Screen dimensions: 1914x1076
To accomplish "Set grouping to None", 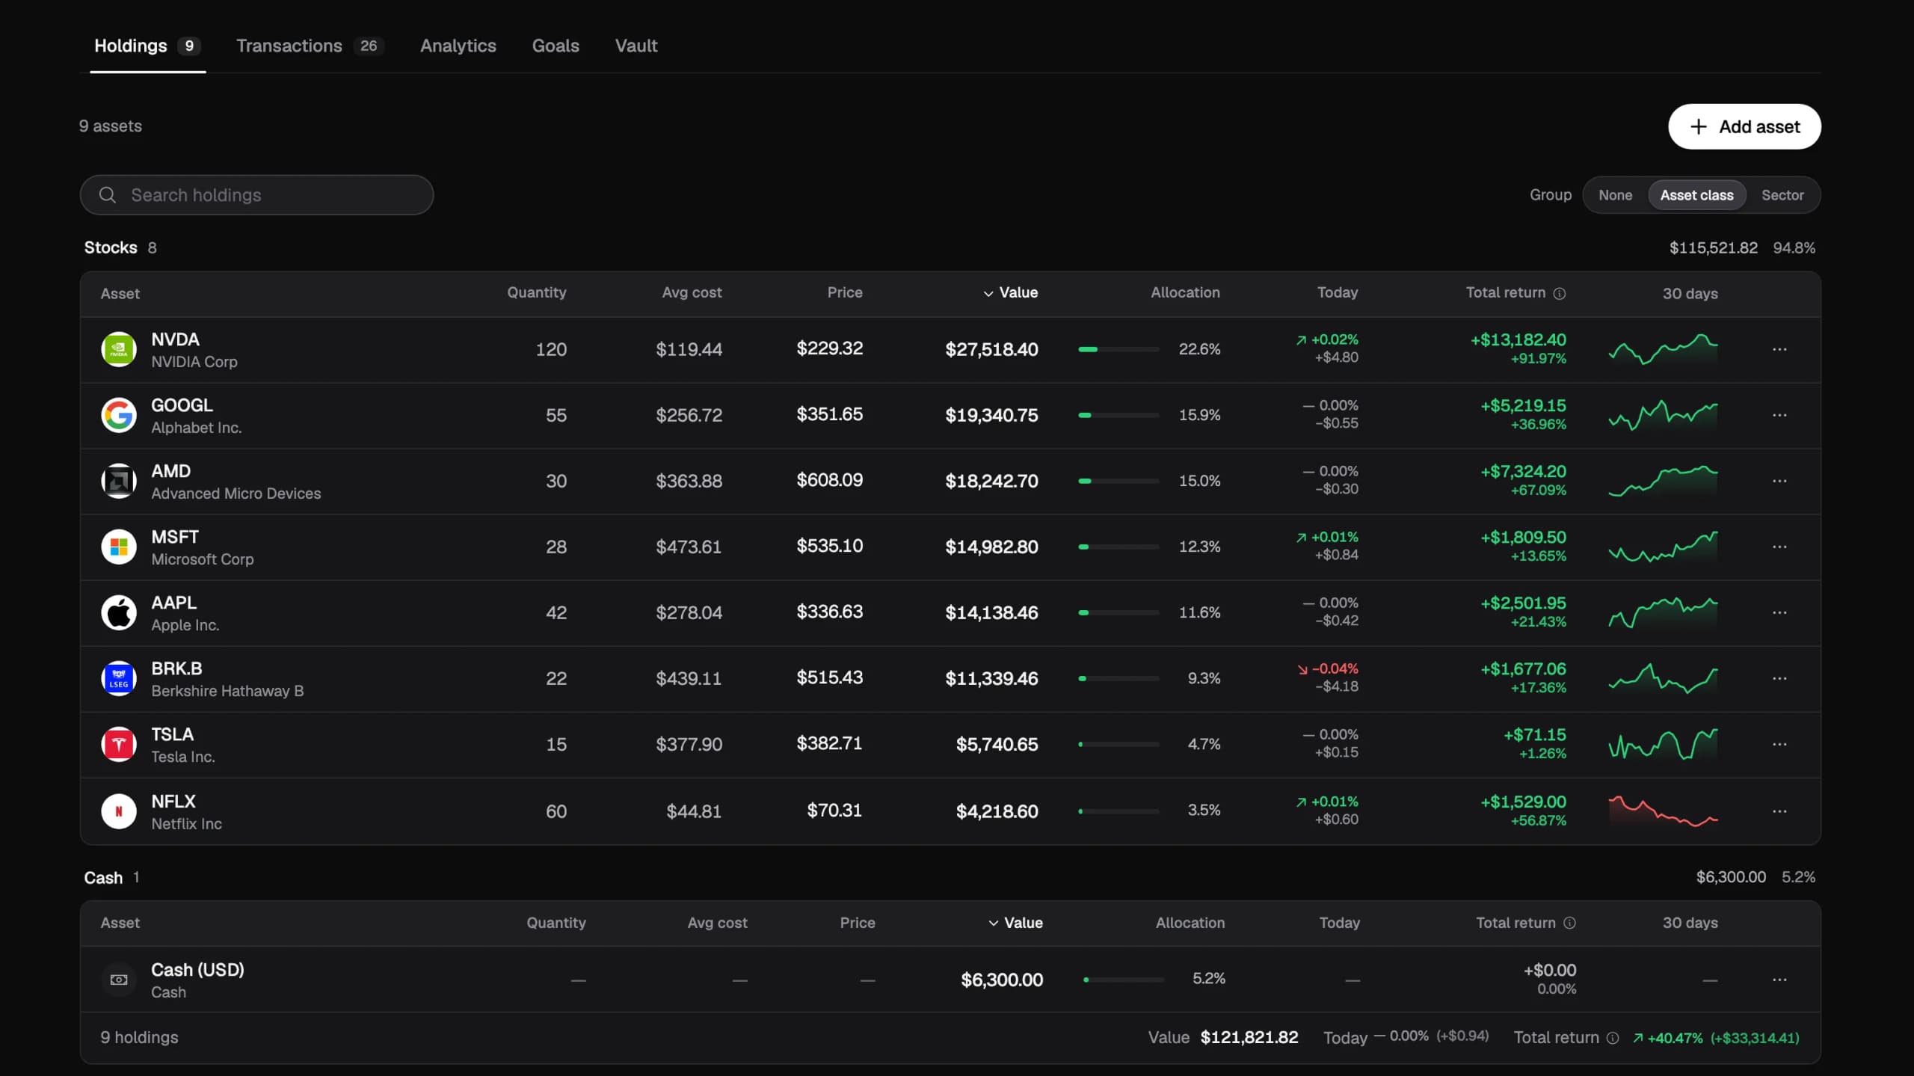I will tap(1615, 195).
